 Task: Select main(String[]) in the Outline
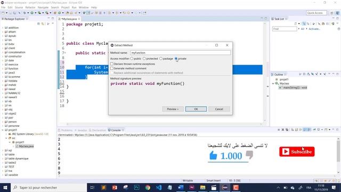[293, 87]
